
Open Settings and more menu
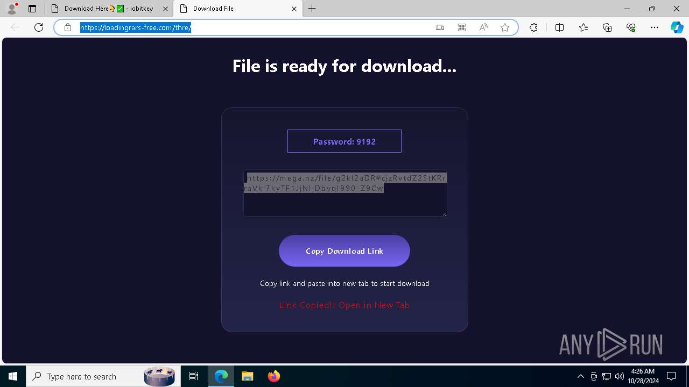(655, 27)
